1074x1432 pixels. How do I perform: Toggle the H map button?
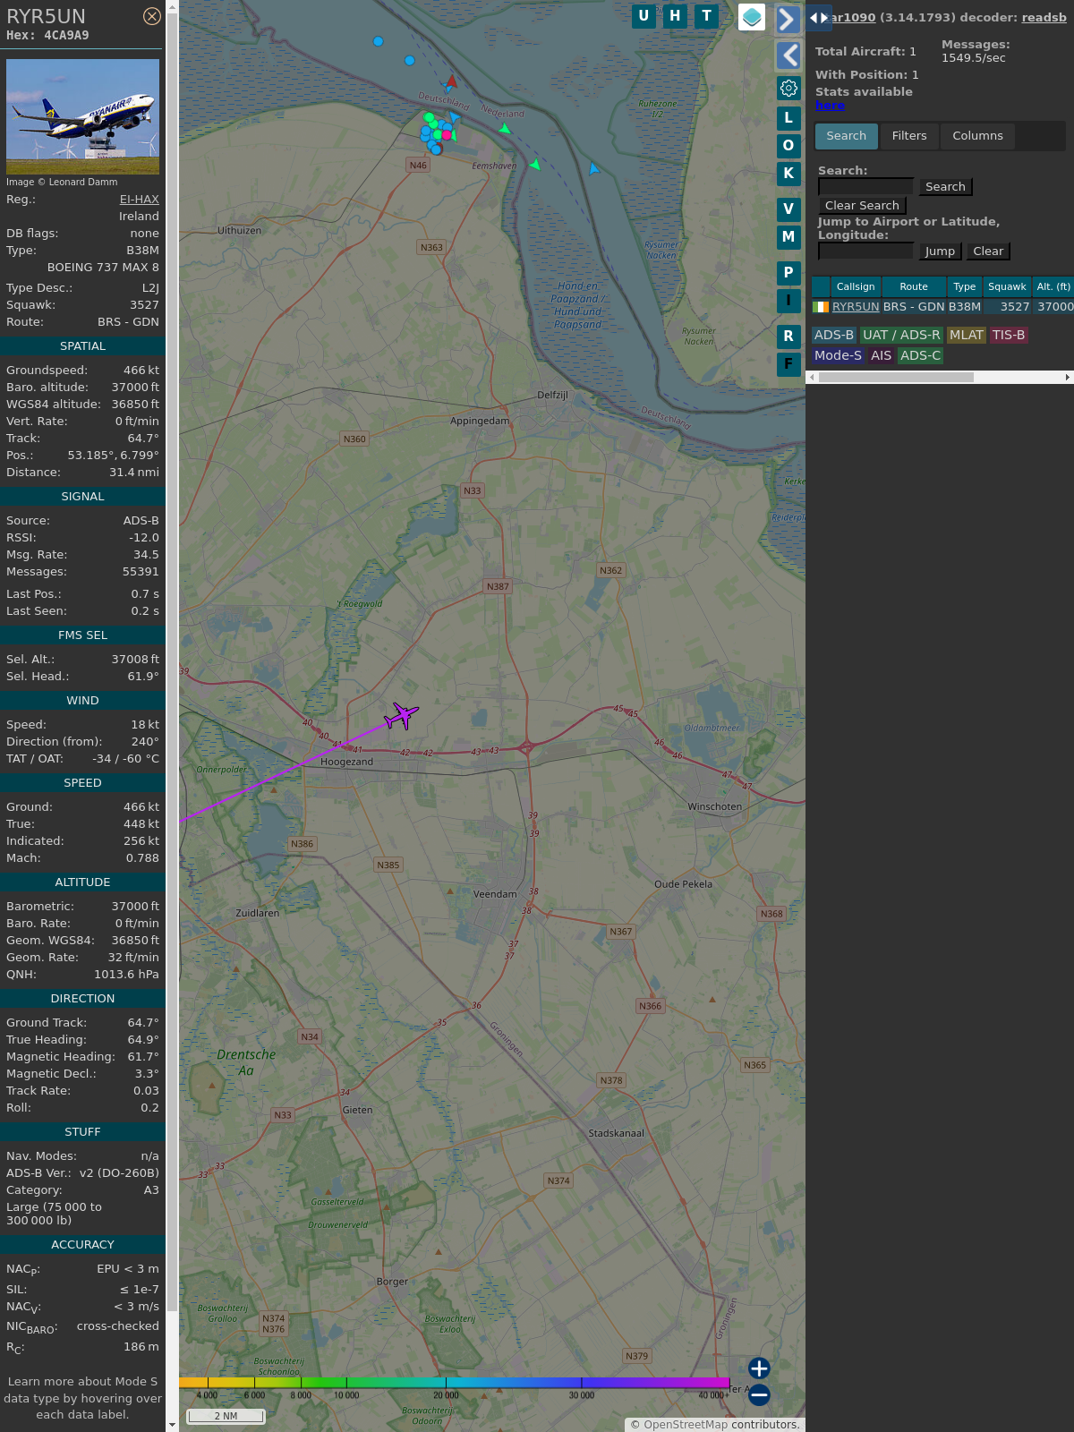[675, 16]
